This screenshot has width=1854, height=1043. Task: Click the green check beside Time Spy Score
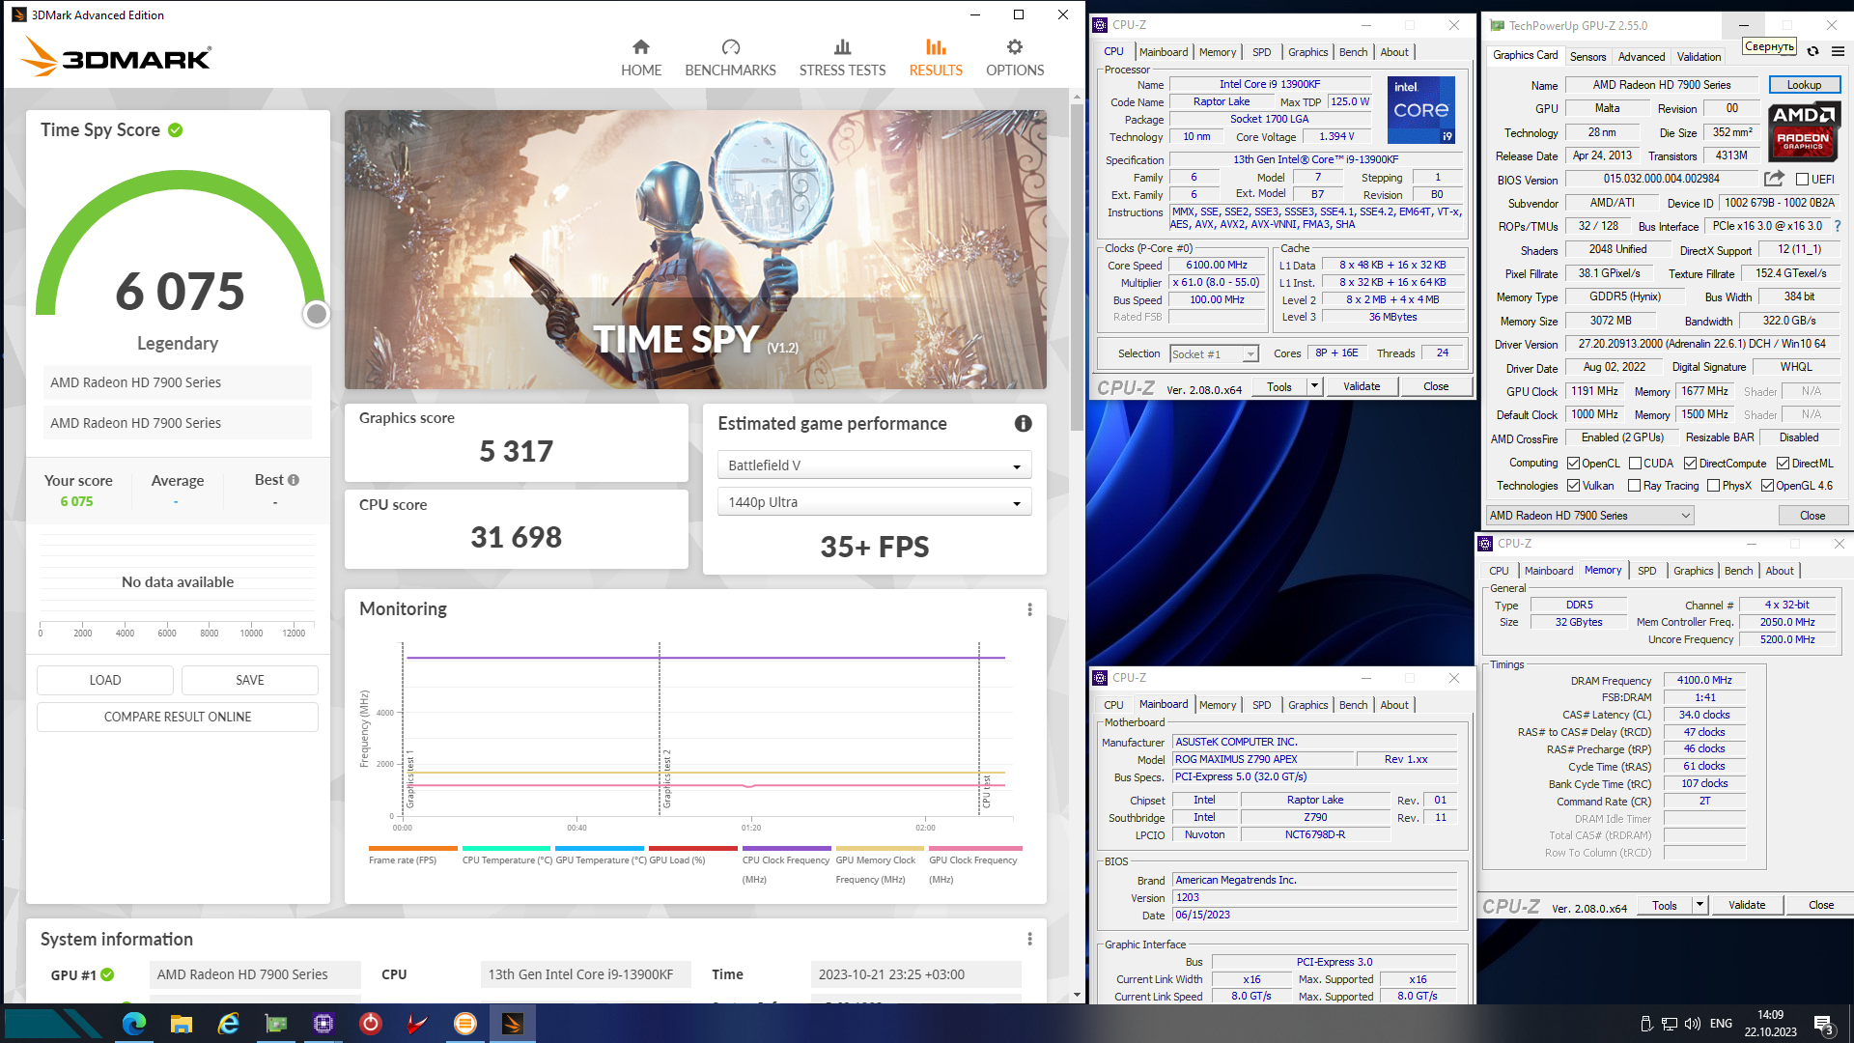pos(176,130)
